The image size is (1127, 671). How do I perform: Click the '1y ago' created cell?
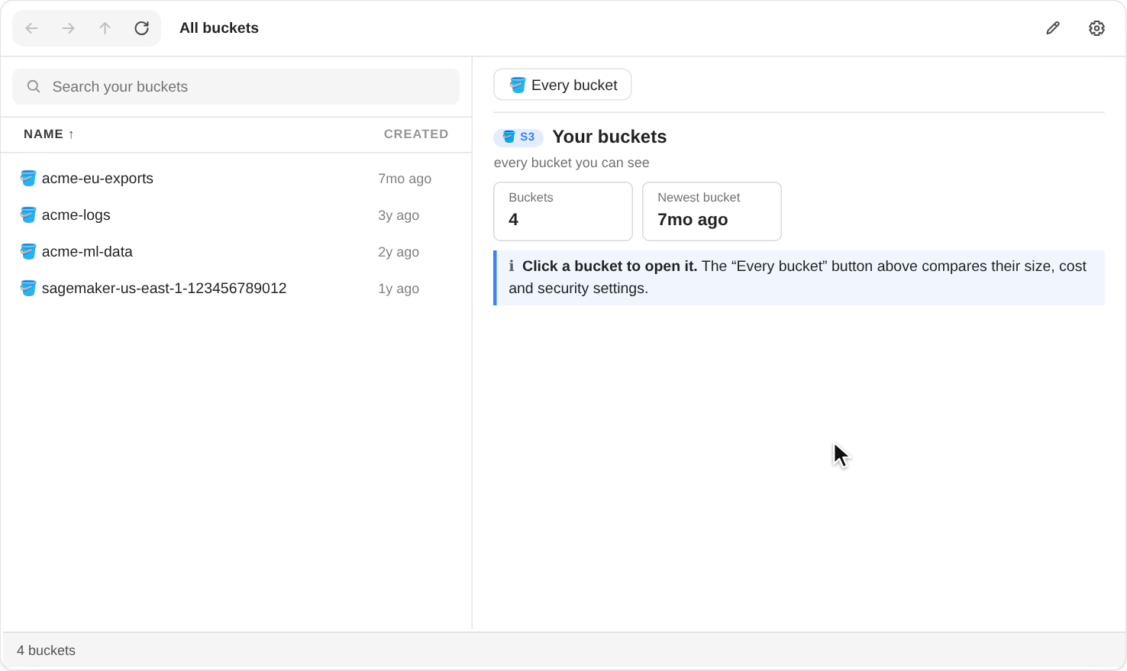pyautogui.click(x=399, y=289)
